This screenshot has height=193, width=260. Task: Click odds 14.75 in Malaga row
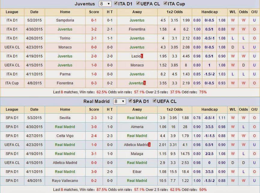[185, 154]
